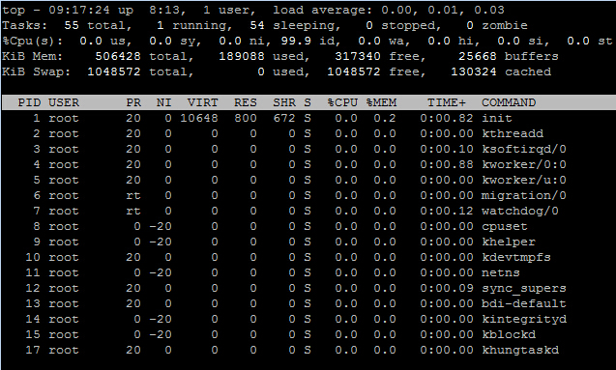Viewport: 616px width, 370px height.
Task: Click the KiB Mem total value 506428
Action: point(118,56)
